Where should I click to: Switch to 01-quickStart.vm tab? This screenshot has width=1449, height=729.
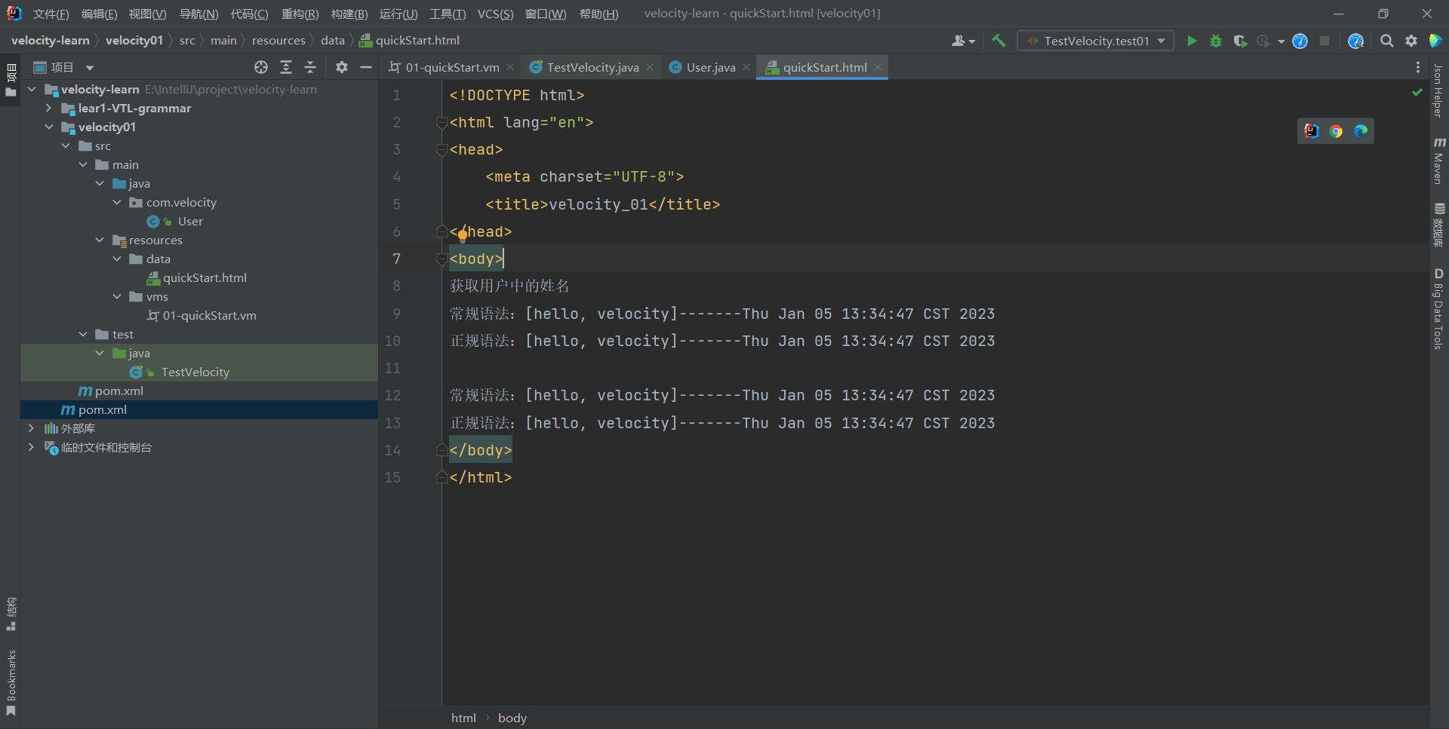coord(452,67)
